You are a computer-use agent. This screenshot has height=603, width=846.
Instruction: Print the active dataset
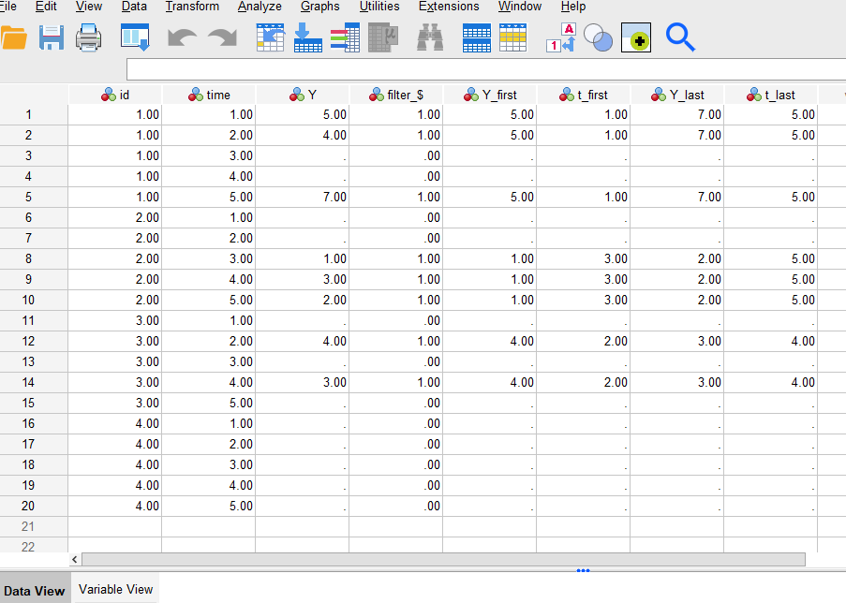[89, 37]
